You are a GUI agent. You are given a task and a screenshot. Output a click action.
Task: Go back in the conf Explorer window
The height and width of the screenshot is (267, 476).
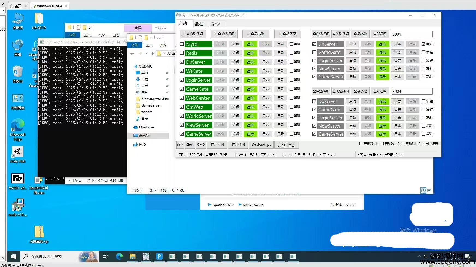pyautogui.click(x=132, y=54)
